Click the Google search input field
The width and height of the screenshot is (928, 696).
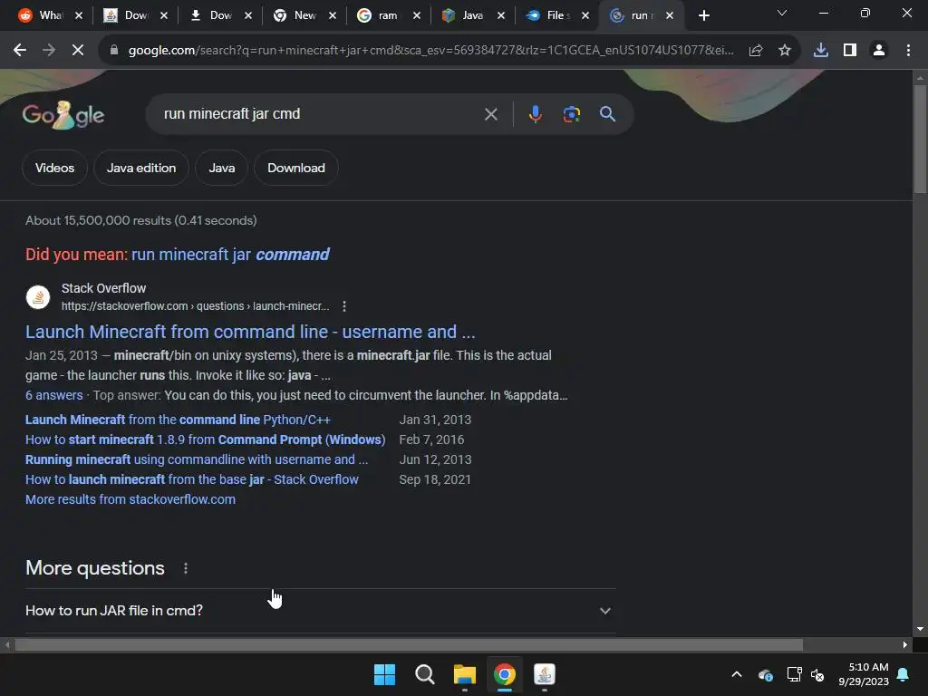[x=320, y=114]
